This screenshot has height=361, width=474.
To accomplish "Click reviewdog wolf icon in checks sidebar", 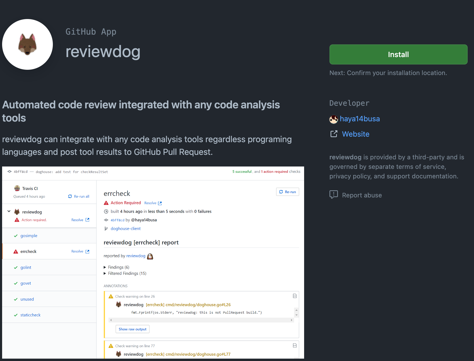I will point(17,212).
